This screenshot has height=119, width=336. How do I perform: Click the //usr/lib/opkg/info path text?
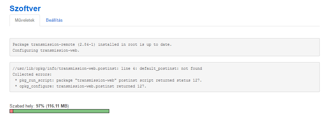pyautogui.click(x=35, y=68)
